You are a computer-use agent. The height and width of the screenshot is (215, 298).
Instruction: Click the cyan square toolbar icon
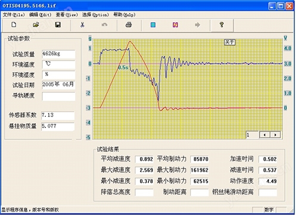coord(153,25)
